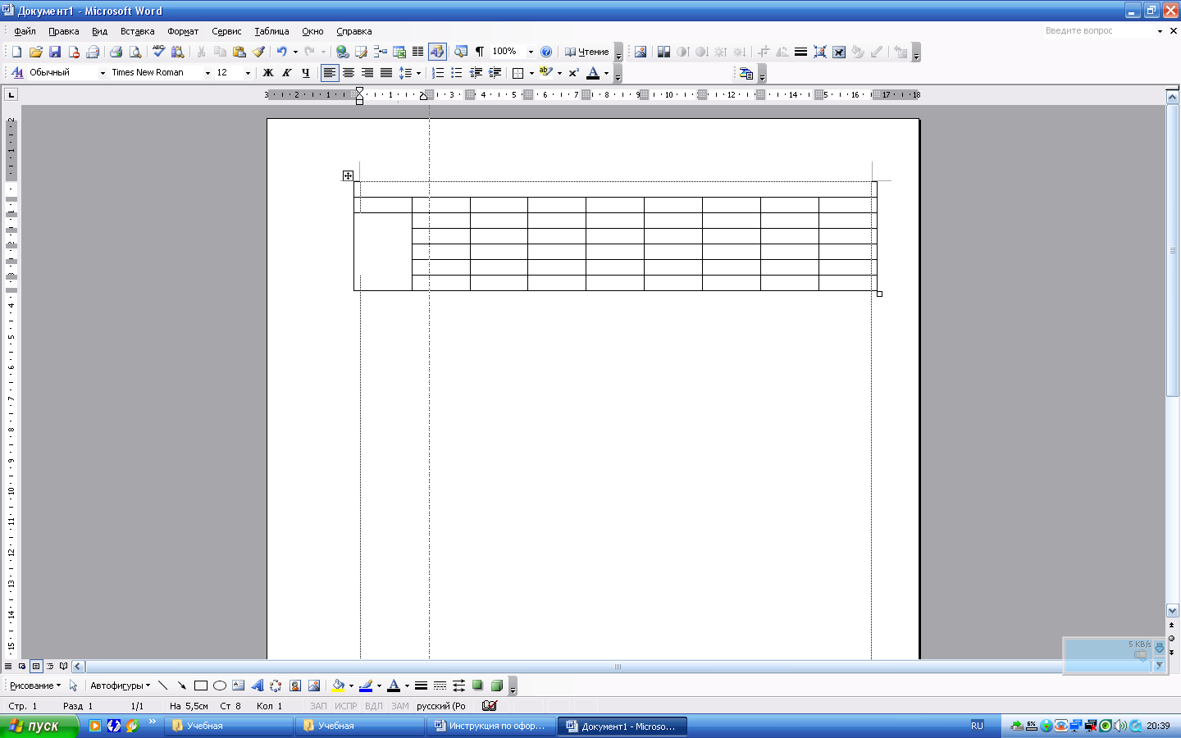Screen dimensions: 1181x738
Task: Click the Columns layout icon
Action: tap(417, 52)
